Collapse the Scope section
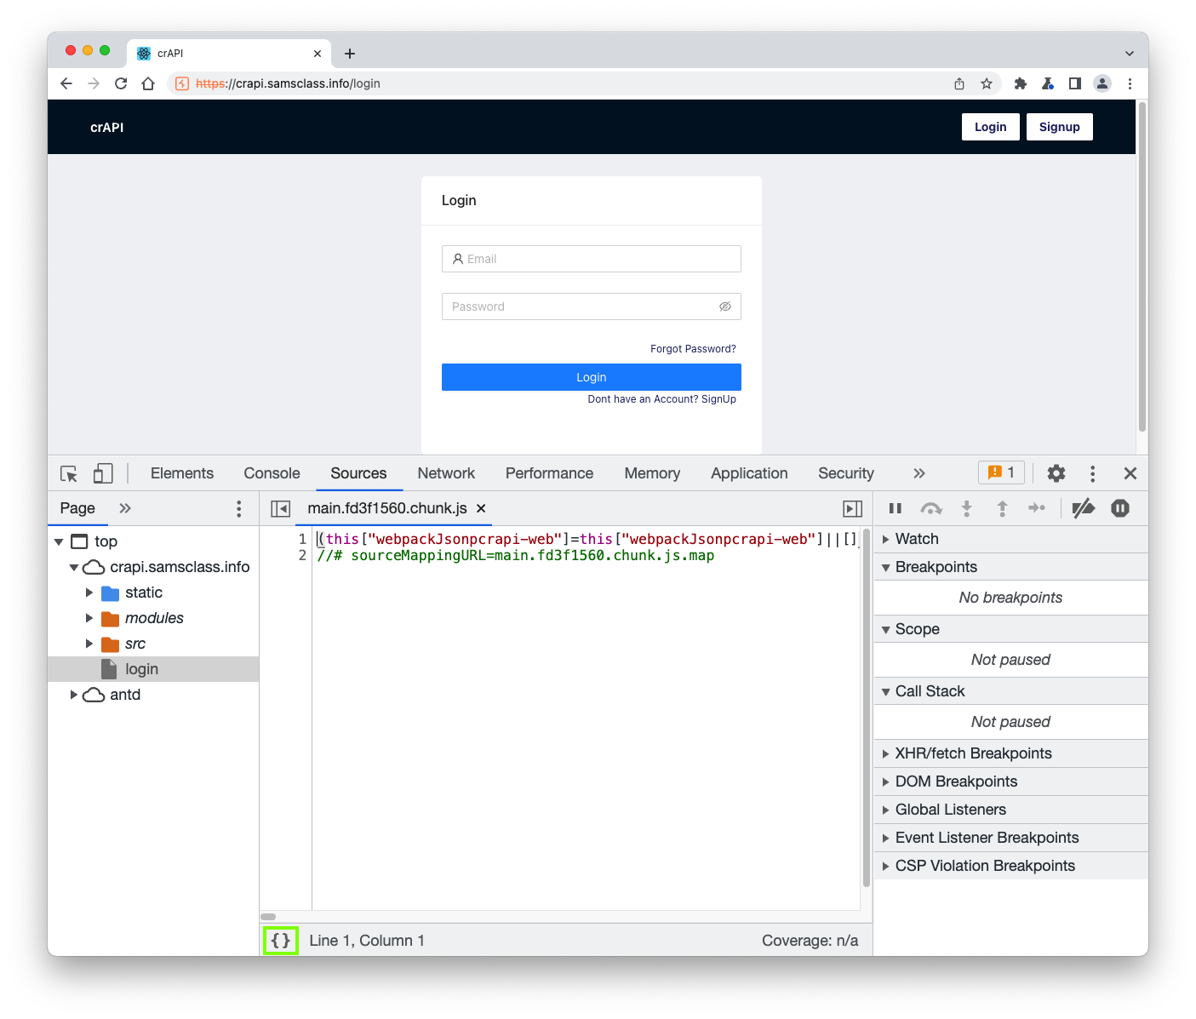 [x=1011, y=629]
